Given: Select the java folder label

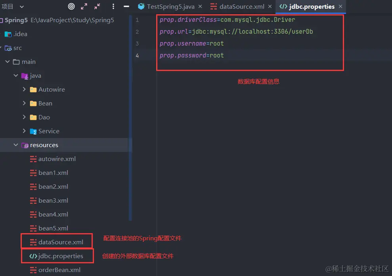Looking at the screenshot, I should (x=36, y=76).
